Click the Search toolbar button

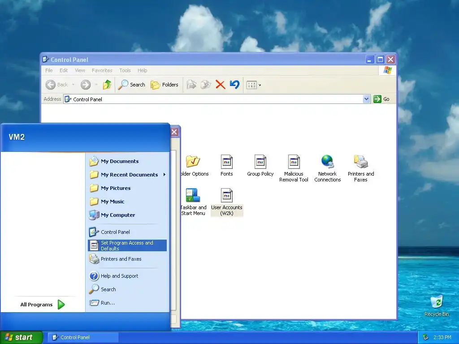tap(132, 85)
